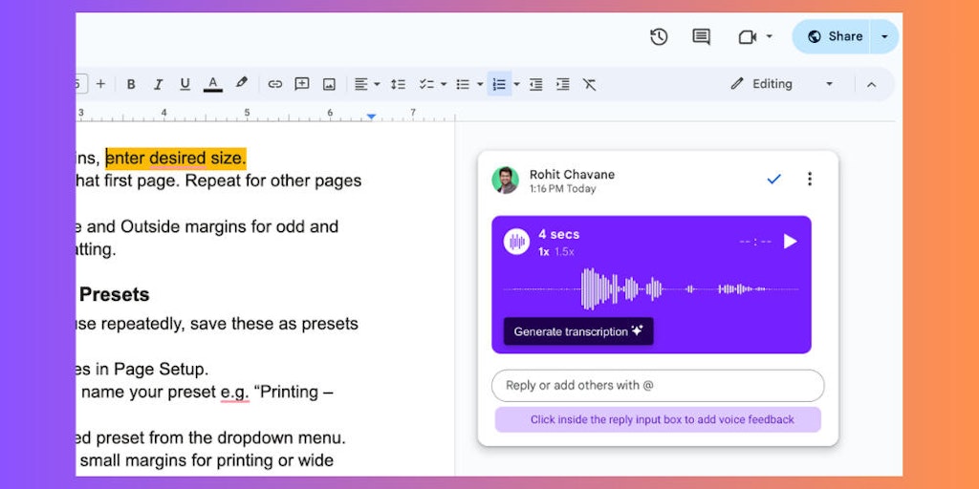
Task: Click the timestamp '1:16 PM Today'
Action: [x=562, y=189]
